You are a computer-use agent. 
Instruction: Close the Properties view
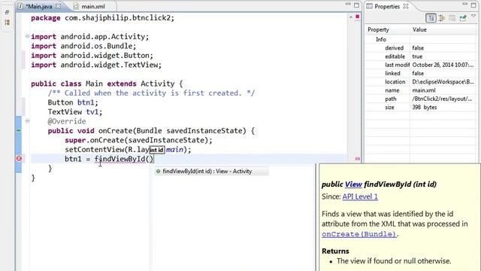click(406, 6)
